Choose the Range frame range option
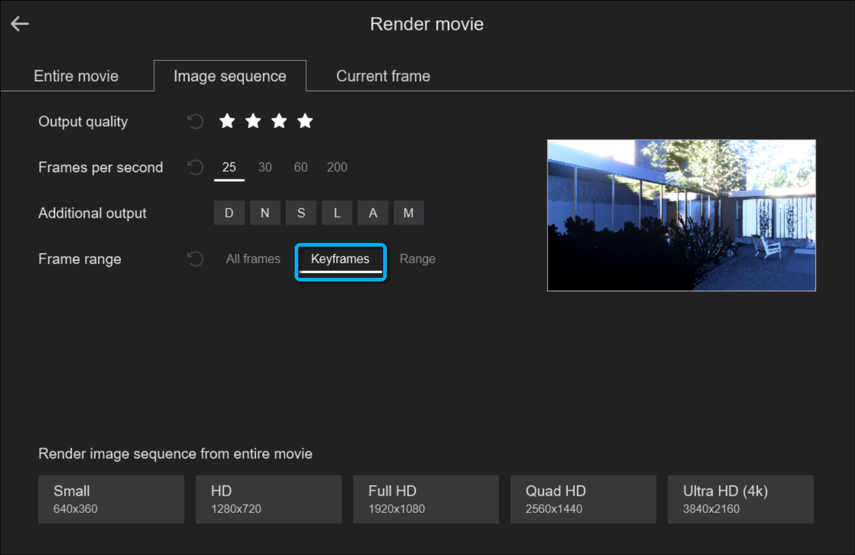Viewport: 855px width, 555px height. 417,259
